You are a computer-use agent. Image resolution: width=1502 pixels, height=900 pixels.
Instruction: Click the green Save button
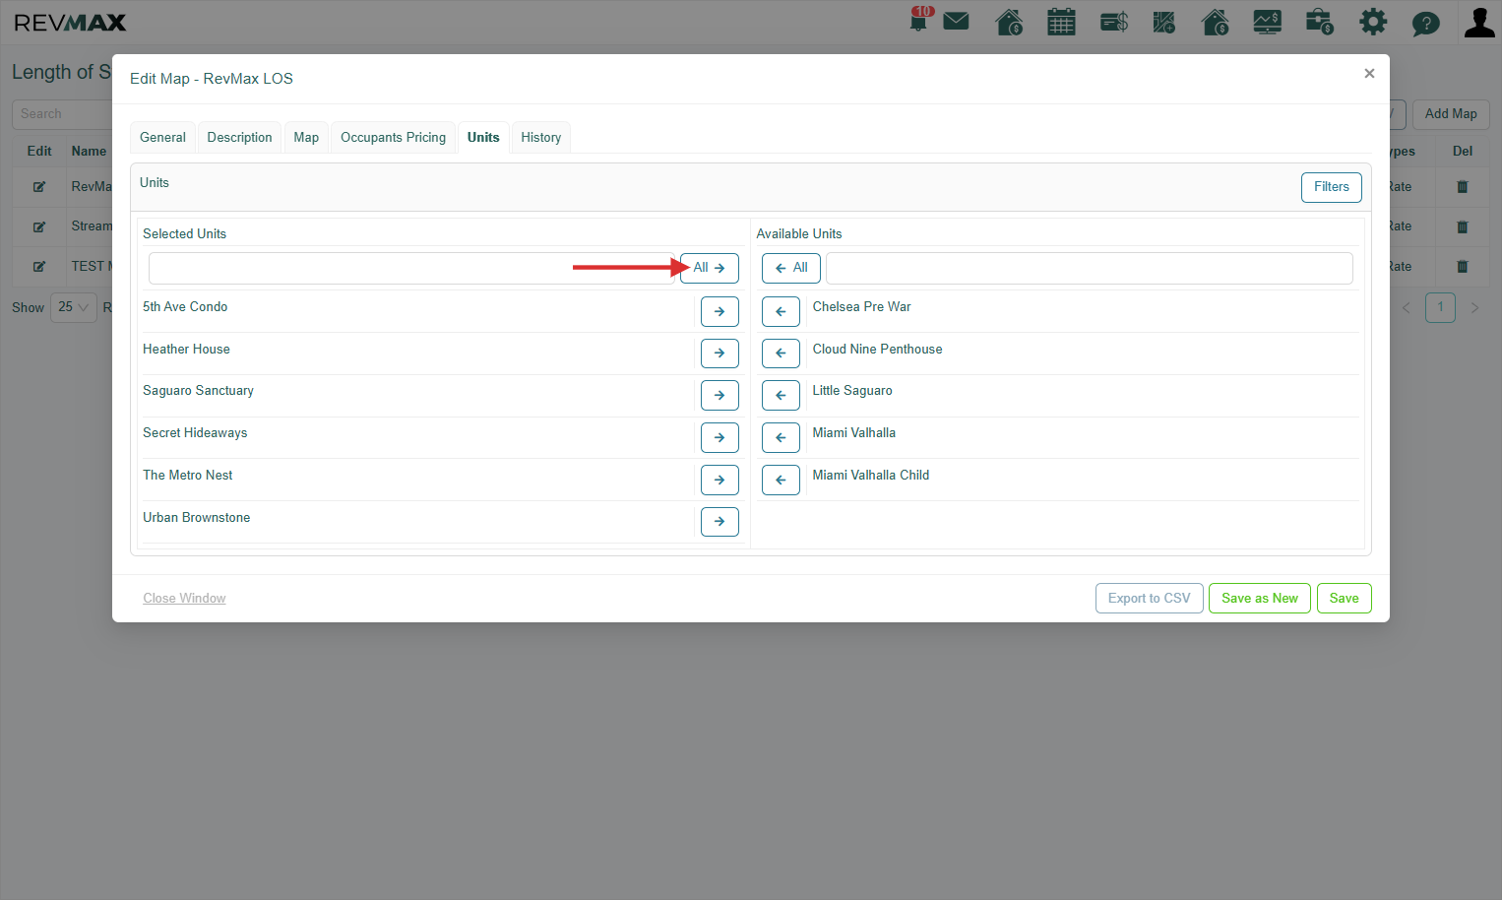point(1345,599)
